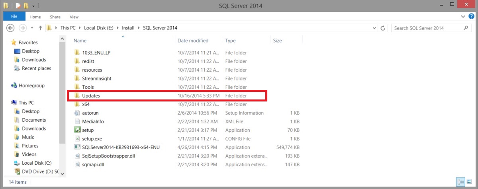Open the address bar history dropdown
Image resolution: width=478 pixels, height=189 pixels.
374,28
